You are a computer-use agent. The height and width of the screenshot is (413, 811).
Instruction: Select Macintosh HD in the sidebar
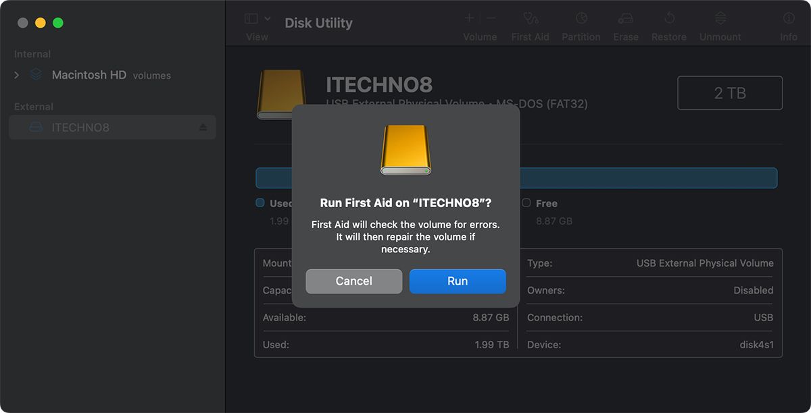[89, 75]
